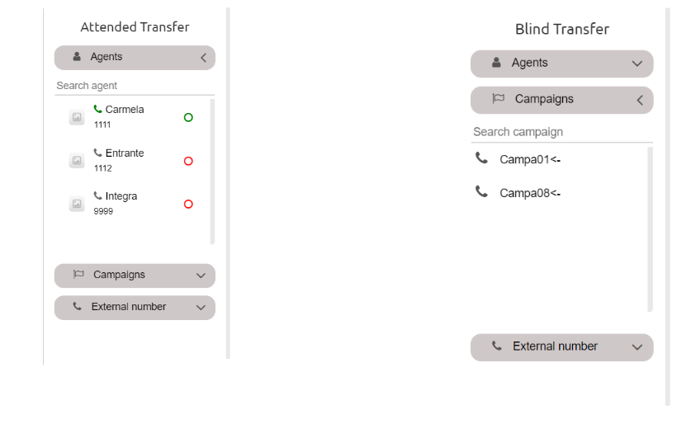
Task: Expand Campaigns under Attended Transfer
Action: (x=201, y=276)
